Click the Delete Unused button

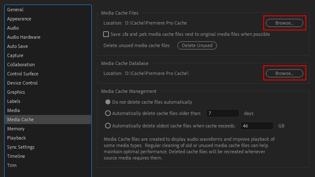point(197,45)
